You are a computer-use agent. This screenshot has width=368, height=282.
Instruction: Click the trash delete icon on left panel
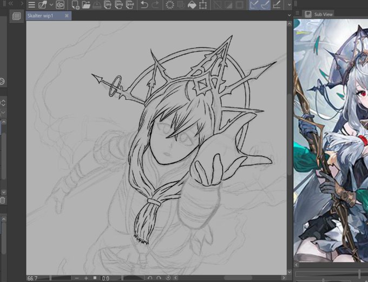tap(2, 201)
